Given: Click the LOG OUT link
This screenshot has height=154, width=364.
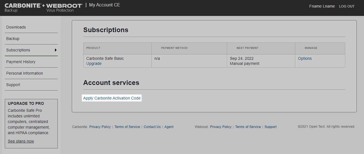Looking at the screenshot, I should (x=347, y=6).
